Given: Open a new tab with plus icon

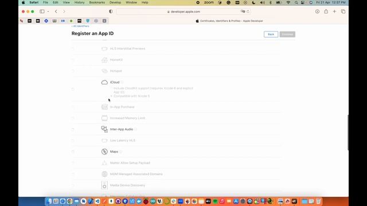Looking at the screenshot, I should (334, 11).
